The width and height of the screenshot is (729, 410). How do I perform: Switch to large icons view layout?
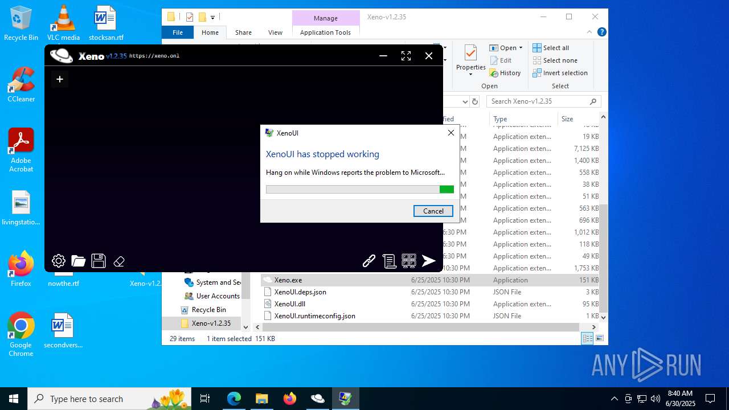pos(599,339)
